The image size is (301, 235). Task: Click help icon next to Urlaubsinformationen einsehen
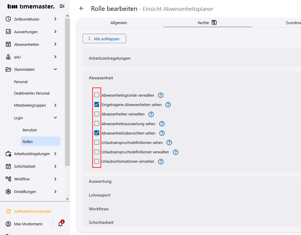[160, 162]
